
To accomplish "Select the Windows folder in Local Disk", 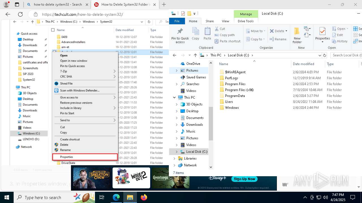I will point(232,108).
